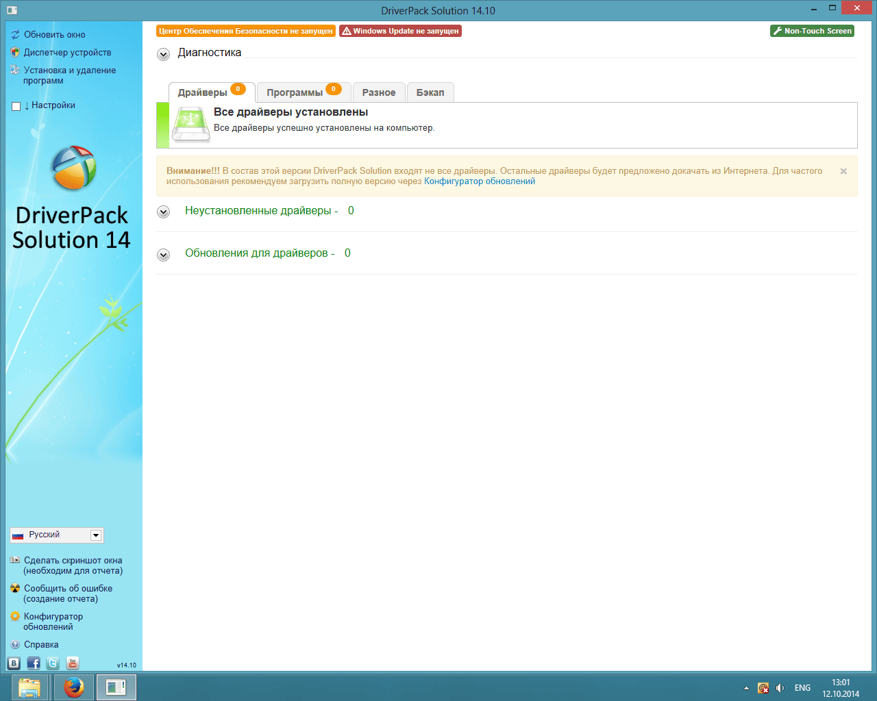Click Сделать скриншот окна link
Image resolution: width=877 pixels, height=701 pixels.
(x=73, y=565)
